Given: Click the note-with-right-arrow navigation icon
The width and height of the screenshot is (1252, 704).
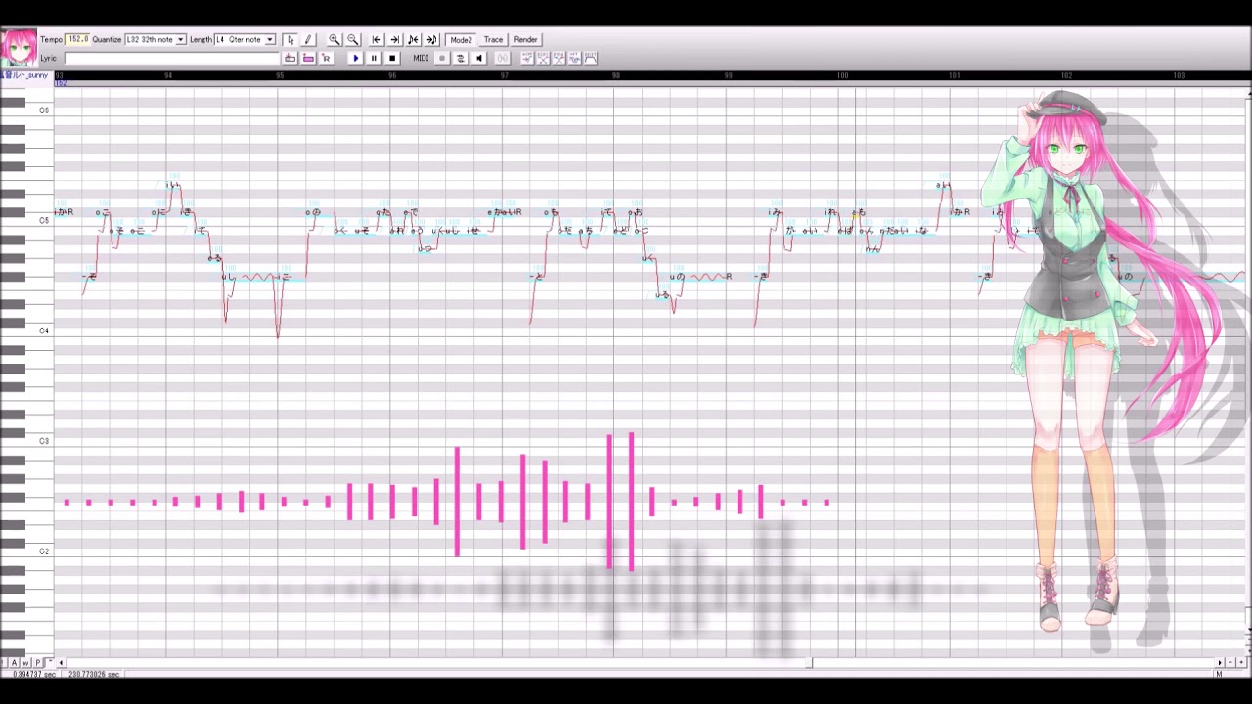Looking at the screenshot, I should tap(431, 40).
